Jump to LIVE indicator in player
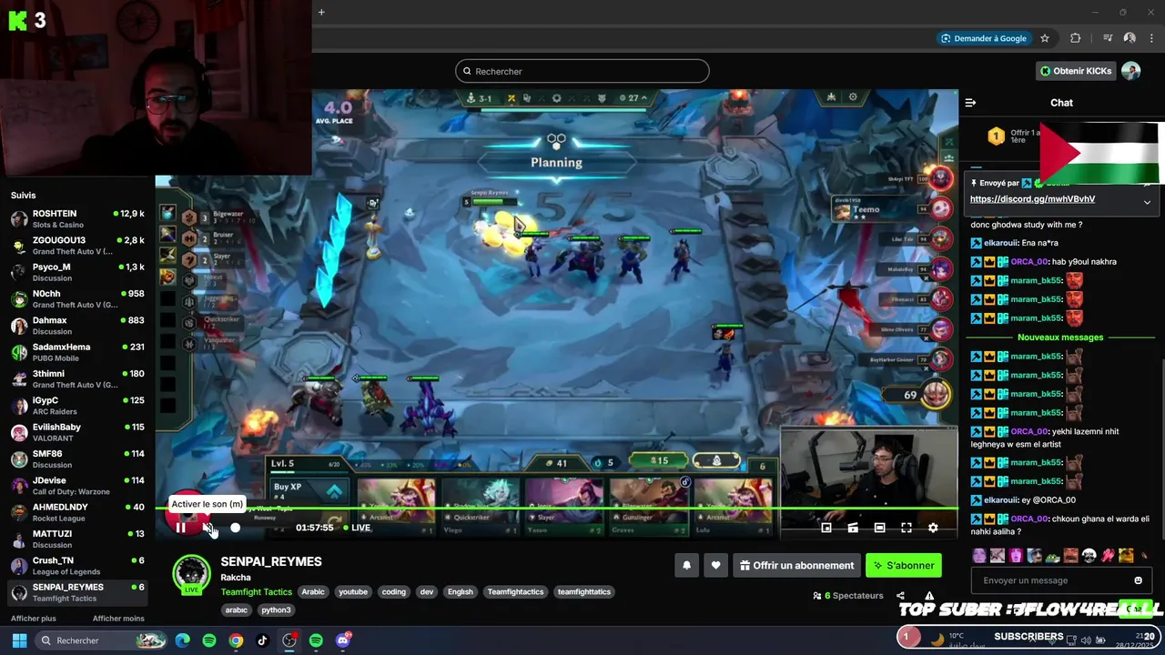1165x655 pixels. 357,528
